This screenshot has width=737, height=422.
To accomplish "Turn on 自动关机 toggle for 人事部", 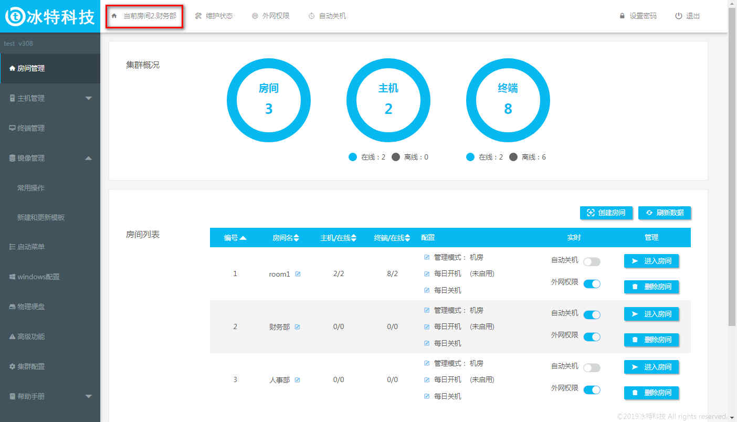I will coord(592,367).
